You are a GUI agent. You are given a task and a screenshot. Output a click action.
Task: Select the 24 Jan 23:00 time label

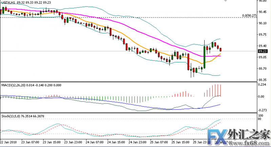138,142
